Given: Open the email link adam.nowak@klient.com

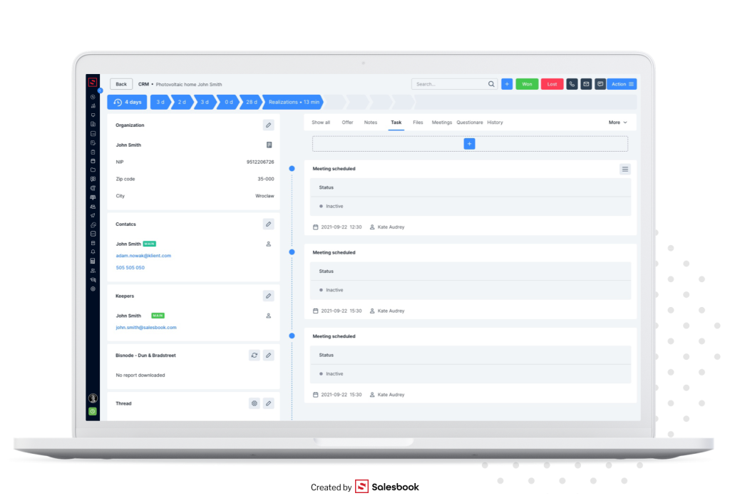Looking at the screenshot, I should (144, 255).
